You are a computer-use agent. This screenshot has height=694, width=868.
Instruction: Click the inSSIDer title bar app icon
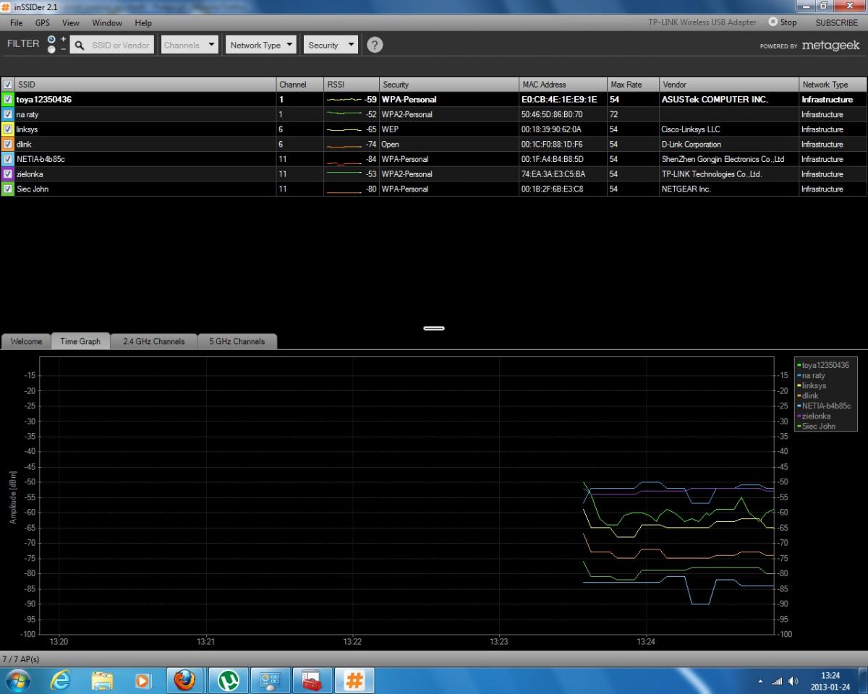point(7,7)
